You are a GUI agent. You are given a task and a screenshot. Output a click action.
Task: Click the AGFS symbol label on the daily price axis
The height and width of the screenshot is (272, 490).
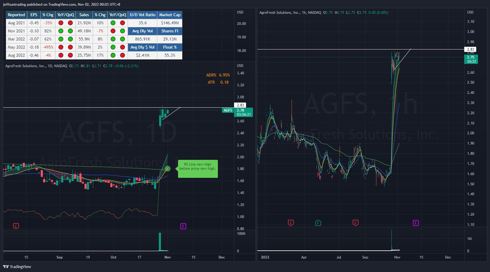pos(228,110)
